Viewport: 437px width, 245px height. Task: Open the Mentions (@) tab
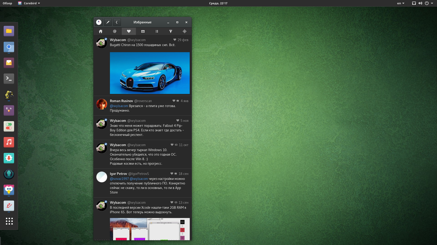point(115,31)
